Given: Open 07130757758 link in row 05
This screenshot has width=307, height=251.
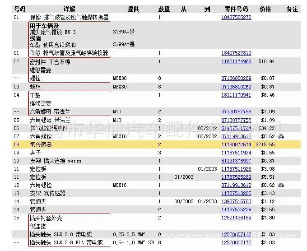Looking at the screenshot, I should tap(236, 120).
